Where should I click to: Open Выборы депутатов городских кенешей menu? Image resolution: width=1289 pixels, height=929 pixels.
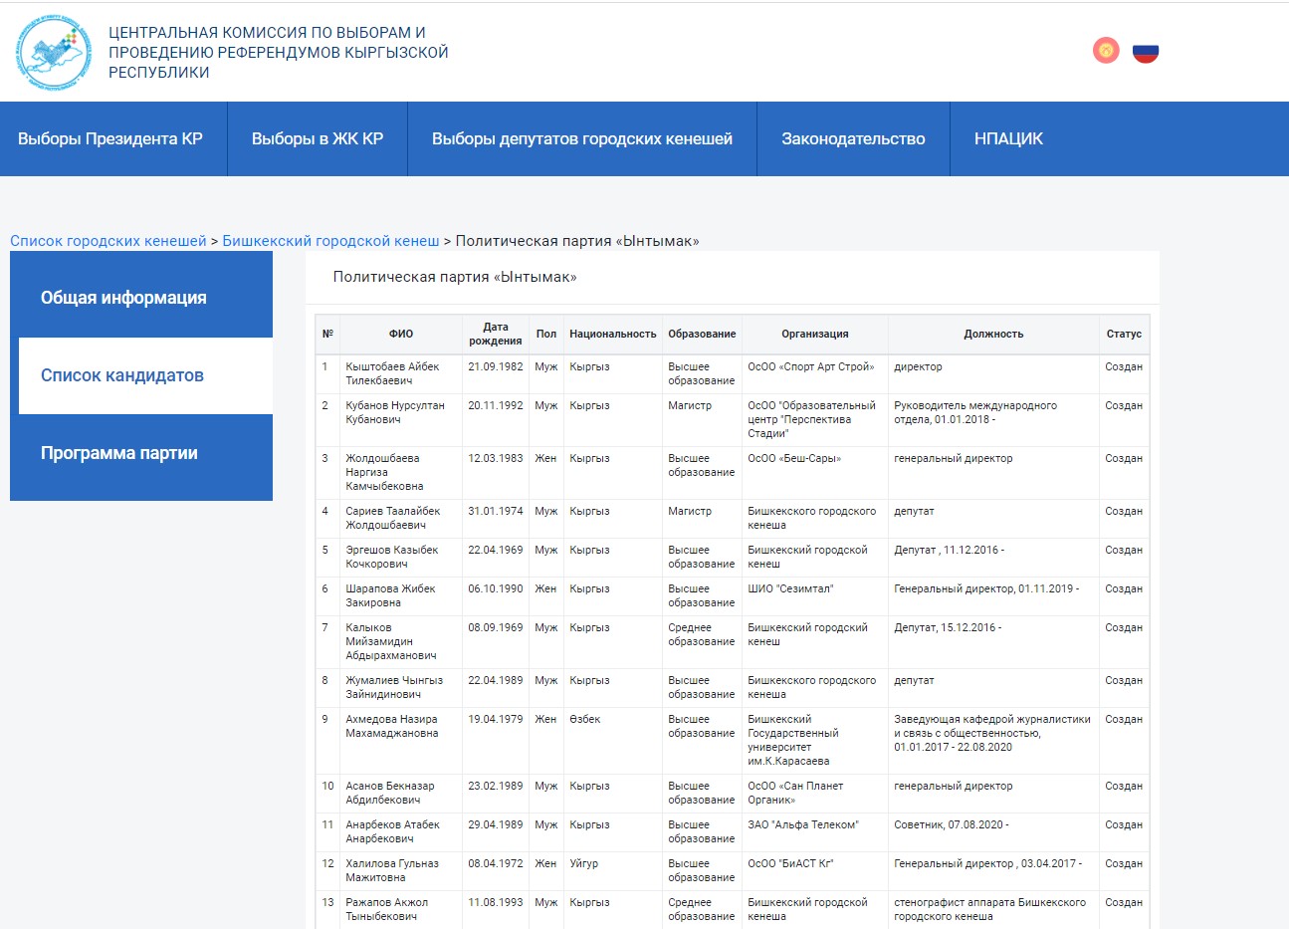pos(582,139)
